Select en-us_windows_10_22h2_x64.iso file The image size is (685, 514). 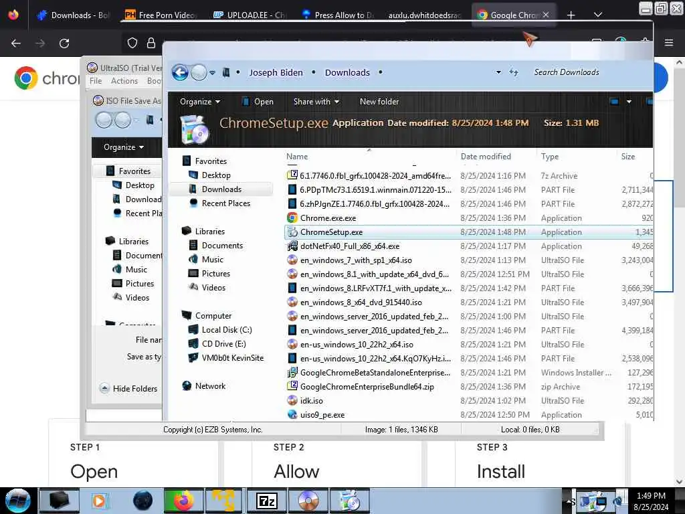pos(357,345)
